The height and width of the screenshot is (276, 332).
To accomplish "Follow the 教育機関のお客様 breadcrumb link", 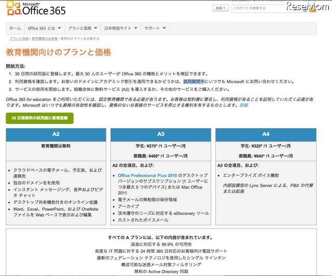I will point(45,38).
